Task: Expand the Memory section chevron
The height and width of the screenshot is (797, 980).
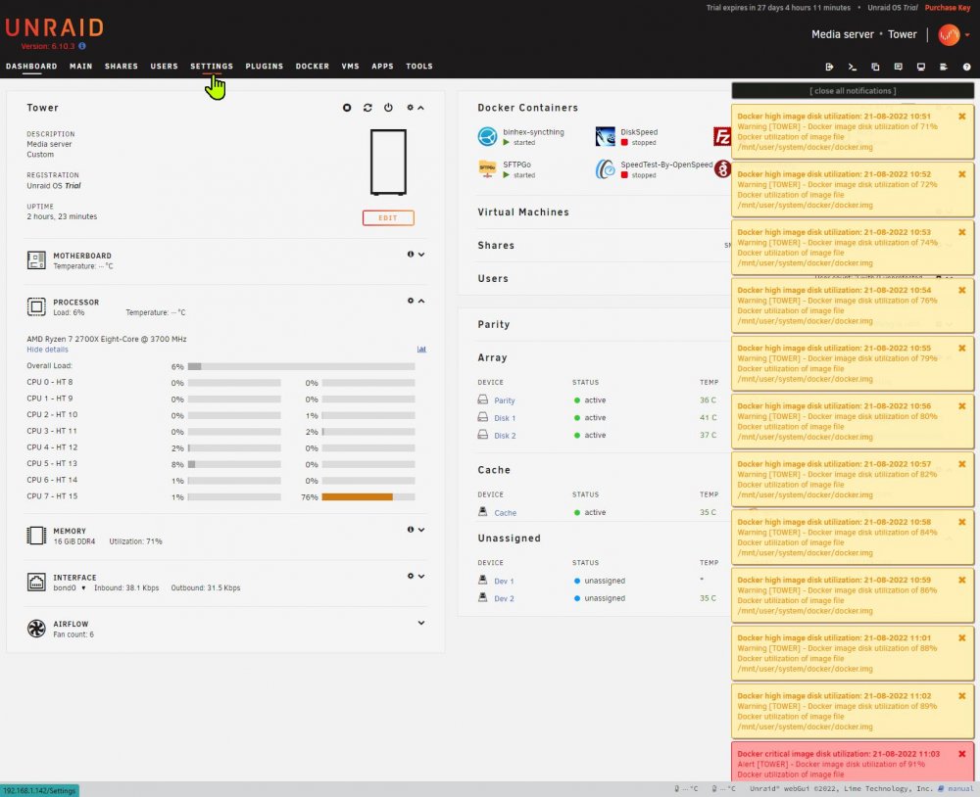Action: [421, 529]
